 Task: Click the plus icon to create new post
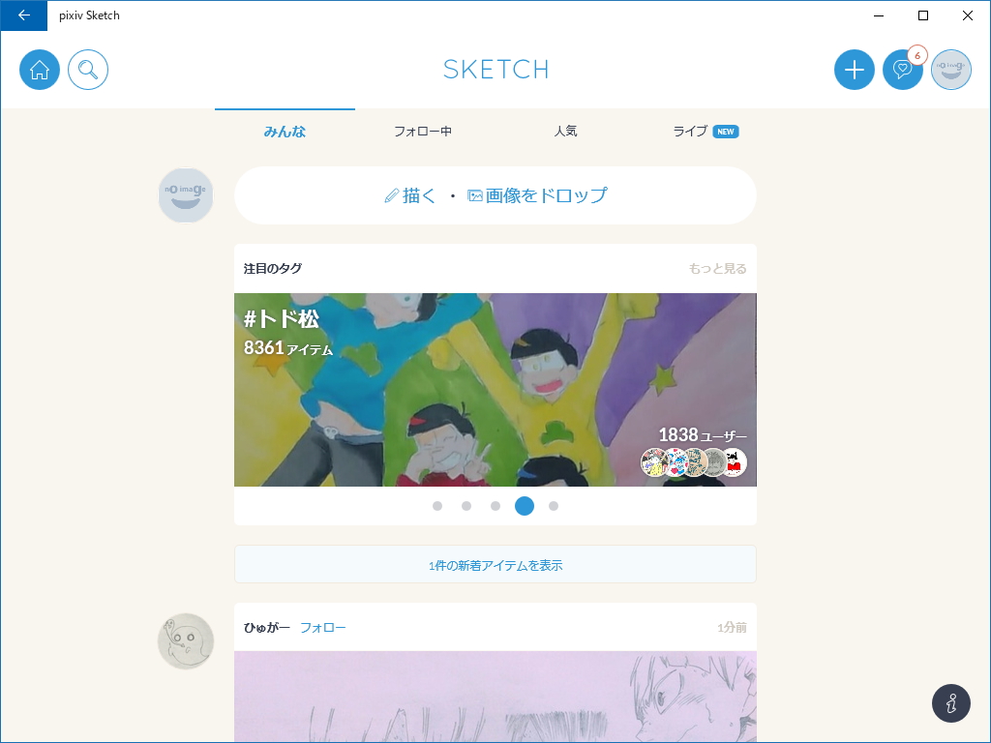[854, 70]
